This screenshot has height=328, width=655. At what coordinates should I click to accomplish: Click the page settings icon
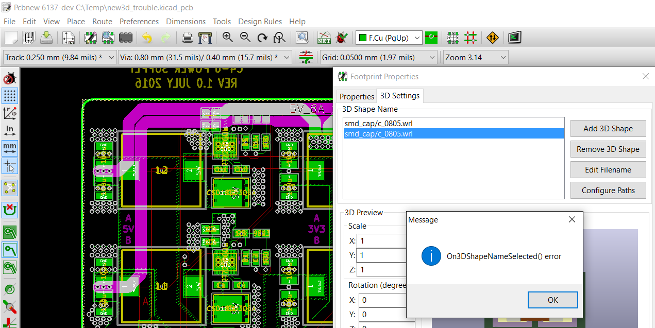(69, 38)
